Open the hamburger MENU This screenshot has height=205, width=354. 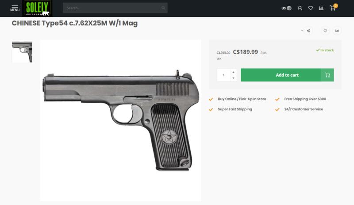[15, 8]
